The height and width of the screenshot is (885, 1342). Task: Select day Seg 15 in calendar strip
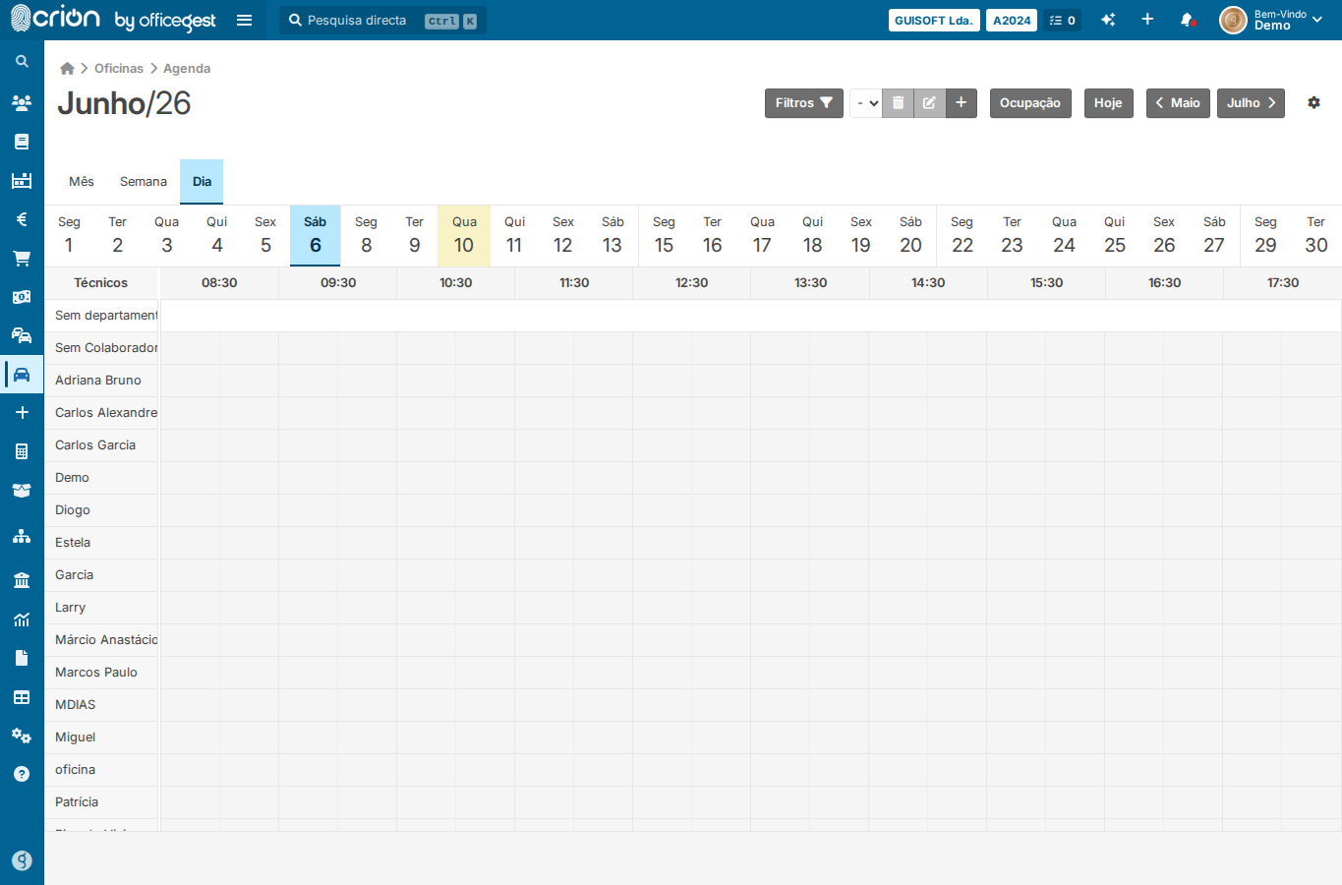[664, 236]
